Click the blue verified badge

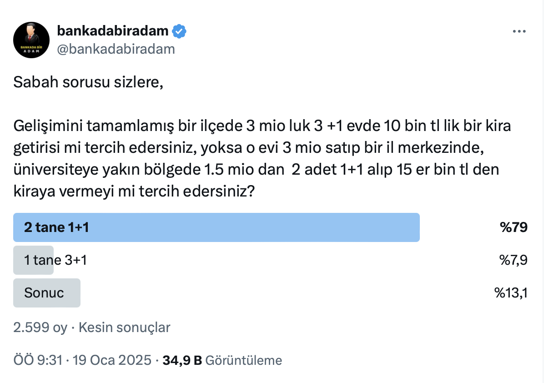click(179, 31)
